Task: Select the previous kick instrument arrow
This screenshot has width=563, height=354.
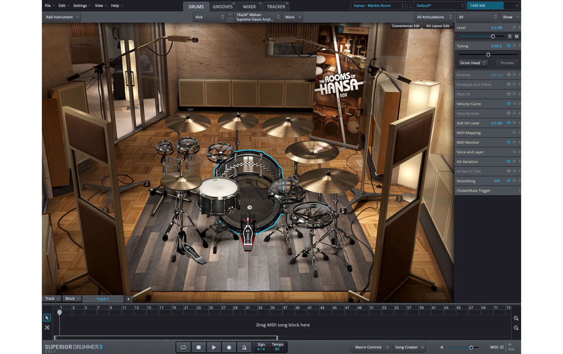Action: pos(230,15)
